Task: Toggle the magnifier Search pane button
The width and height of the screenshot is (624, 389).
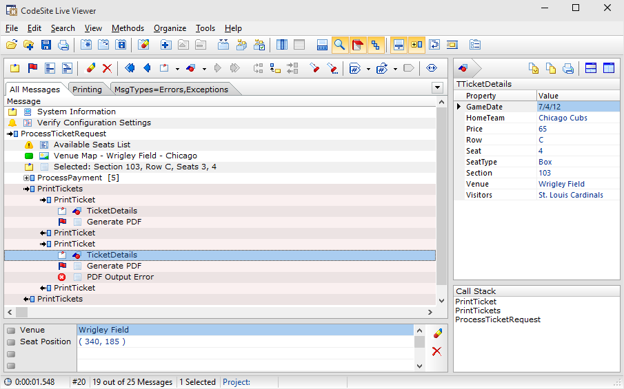Action: pos(339,45)
